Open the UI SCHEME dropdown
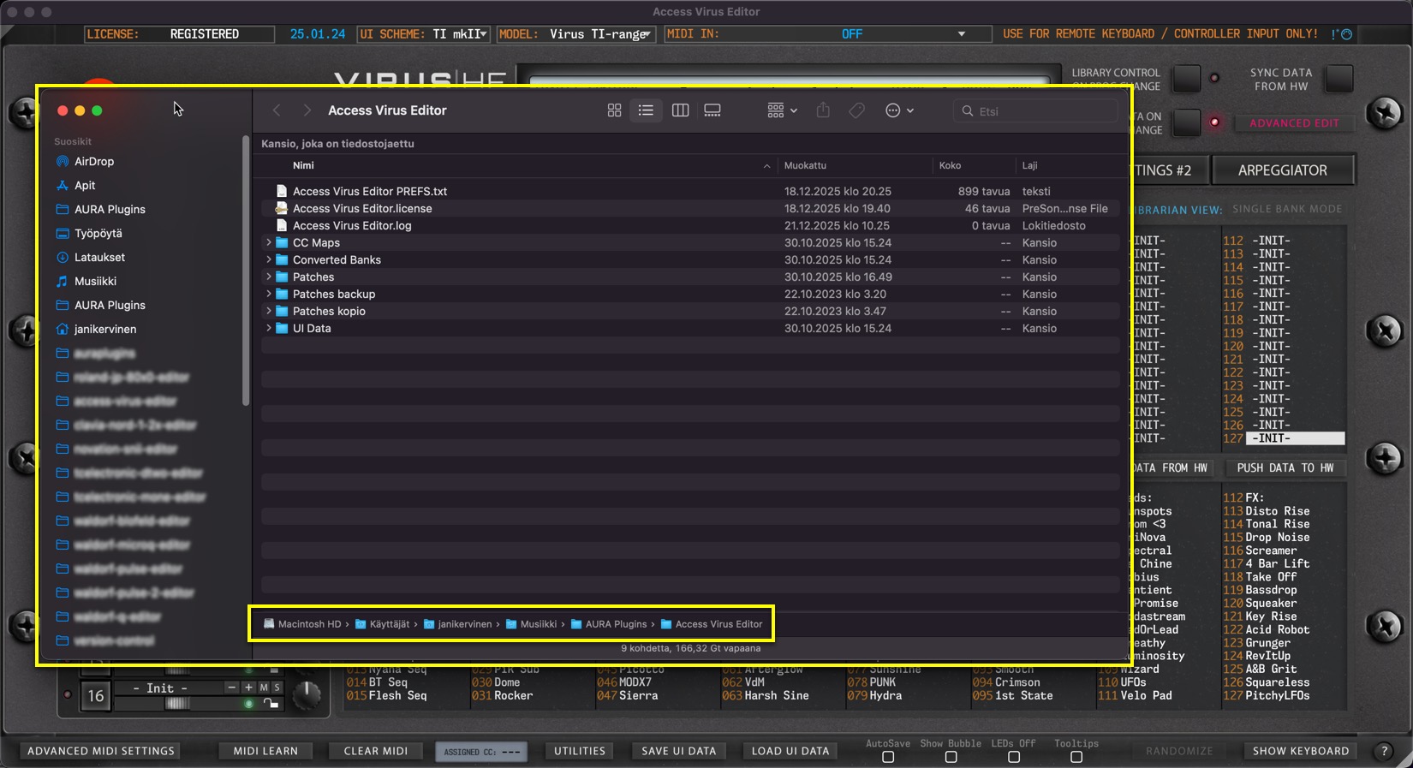Screen dimensions: 1413x768 483,34
